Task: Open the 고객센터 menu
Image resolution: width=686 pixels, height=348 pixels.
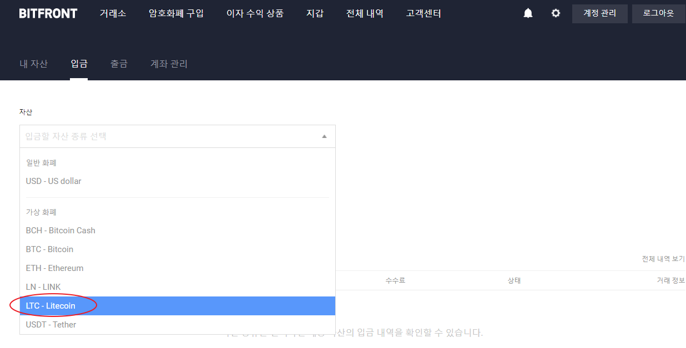Action: point(423,13)
